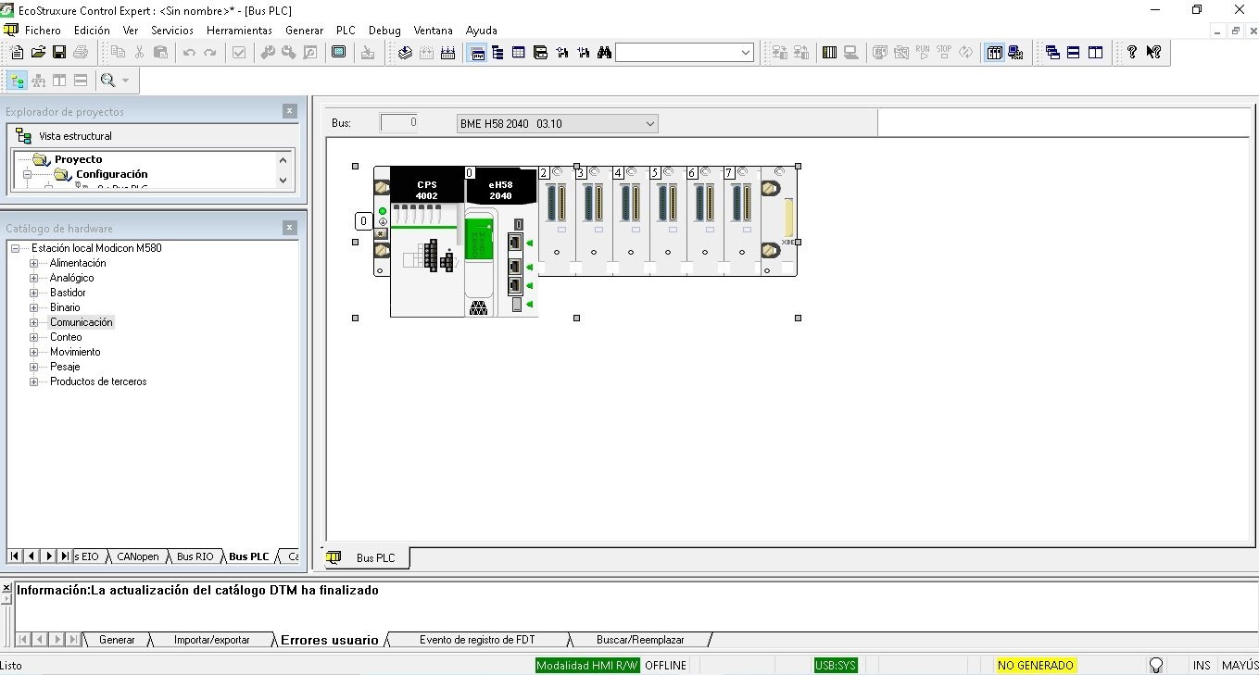Screen dimensions: 1259x675
Task: Switch to the Generar output tab
Action: (117, 640)
